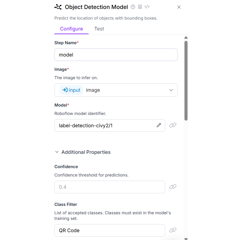The height and width of the screenshot is (240, 238).
Task: Open the Image input dropdown
Action: click(171, 90)
